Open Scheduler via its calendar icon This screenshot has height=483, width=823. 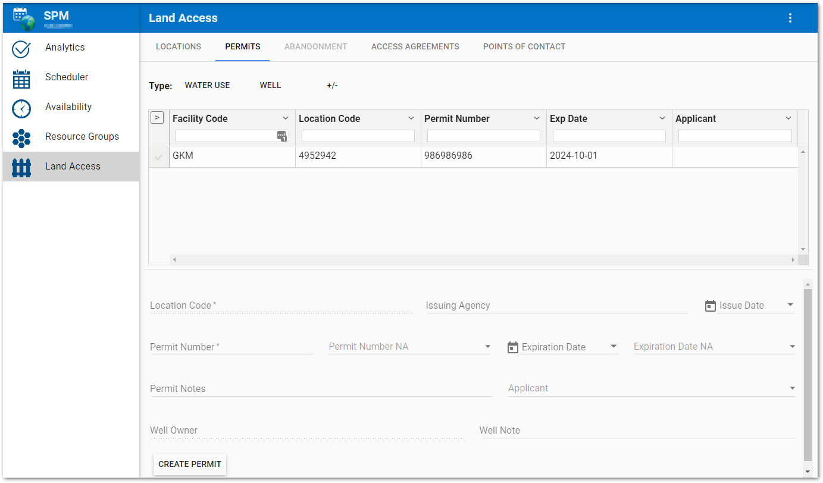point(21,78)
